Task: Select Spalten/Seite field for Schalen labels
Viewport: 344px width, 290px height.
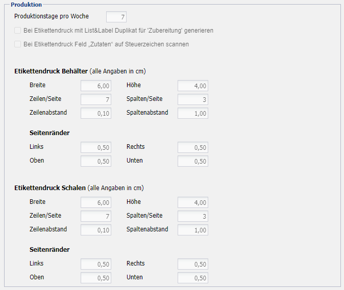Action: (192, 216)
